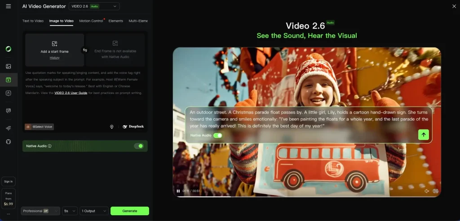Open the effects sidebar icon below video

coord(8,93)
